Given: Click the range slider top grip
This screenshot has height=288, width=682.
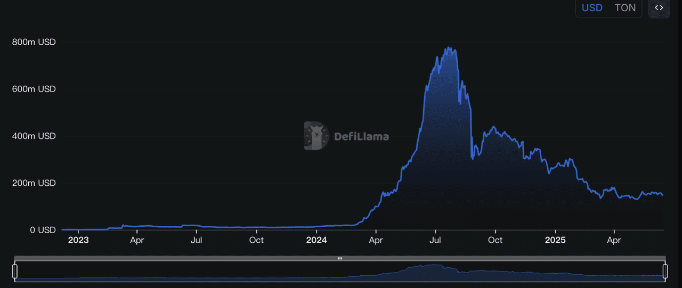Looking at the screenshot, I should tap(340, 258).
